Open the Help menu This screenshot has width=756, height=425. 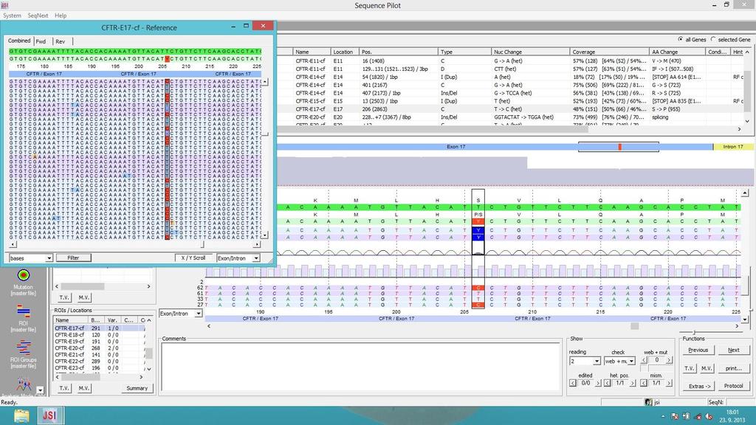pyautogui.click(x=61, y=15)
